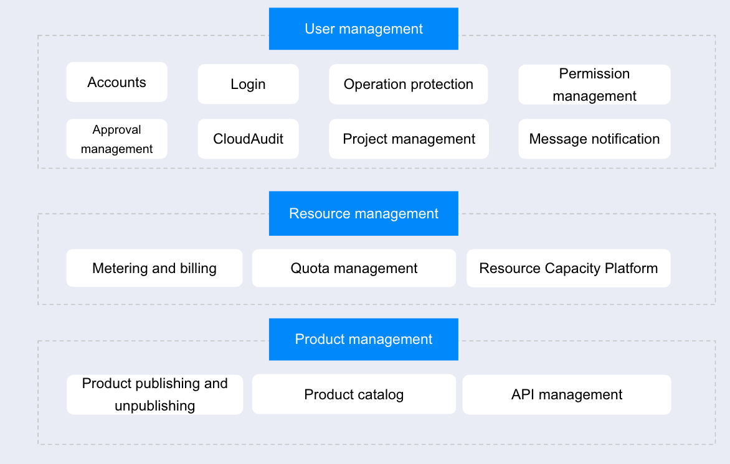This screenshot has width=730, height=464.
Task: Select Project management box
Action: tap(409, 139)
